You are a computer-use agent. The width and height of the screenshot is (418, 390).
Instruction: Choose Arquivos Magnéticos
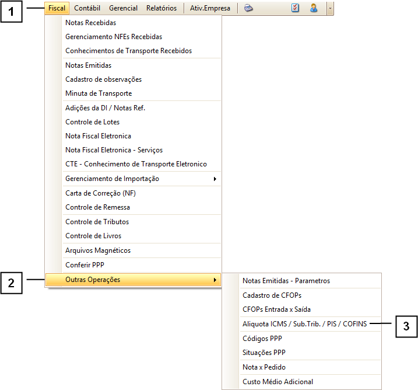(98, 250)
